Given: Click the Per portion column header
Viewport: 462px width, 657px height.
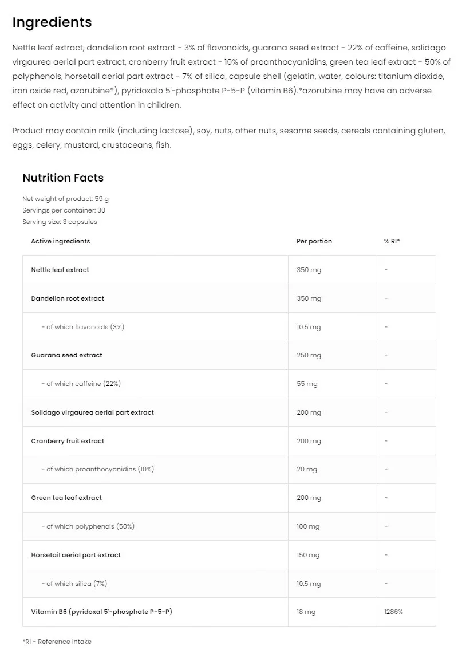Looking at the screenshot, I should (x=314, y=241).
